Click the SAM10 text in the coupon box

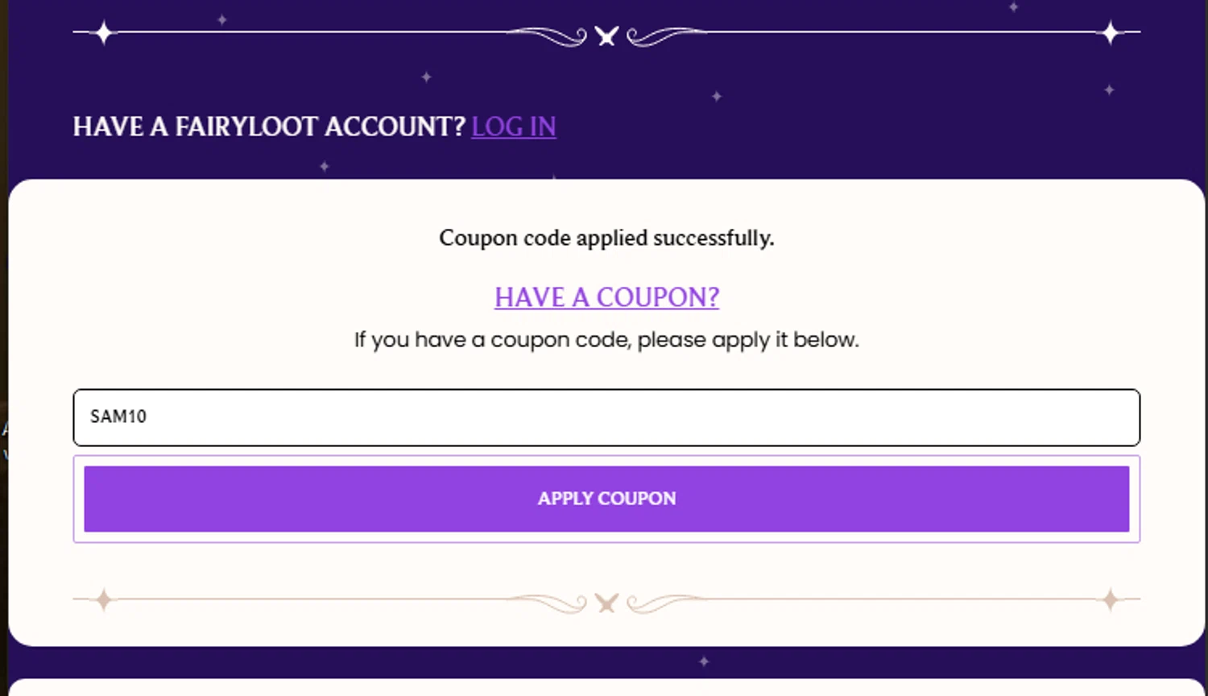118,416
